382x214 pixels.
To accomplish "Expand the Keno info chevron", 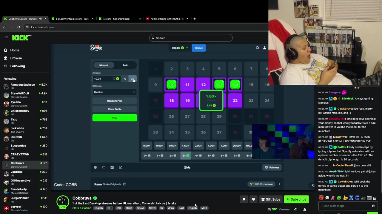I will [279, 184].
